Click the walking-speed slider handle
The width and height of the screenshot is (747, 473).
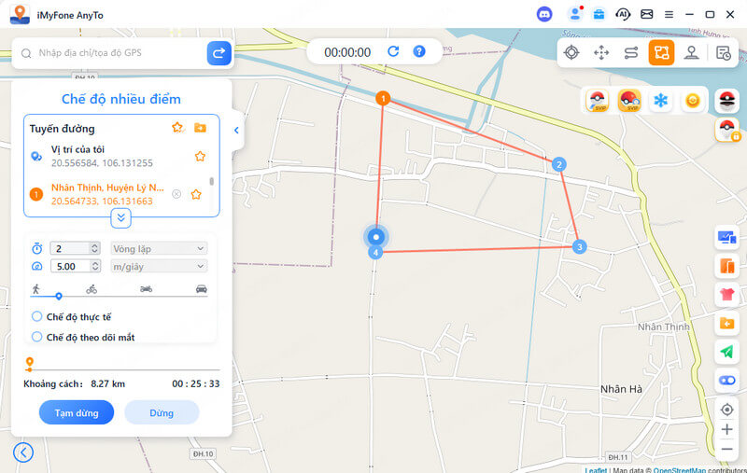(59, 296)
